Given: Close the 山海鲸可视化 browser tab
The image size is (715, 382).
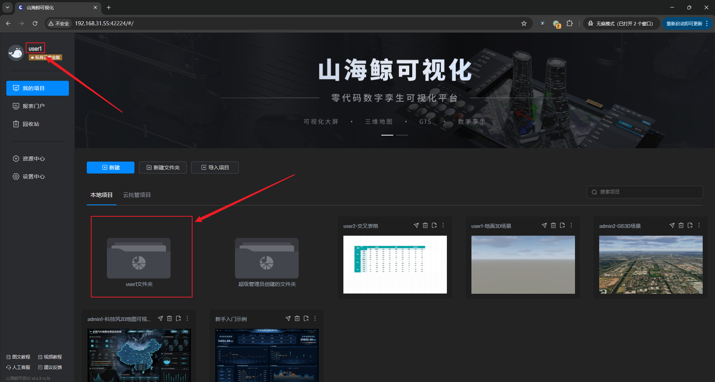Looking at the screenshot, I should click(95, 7).
